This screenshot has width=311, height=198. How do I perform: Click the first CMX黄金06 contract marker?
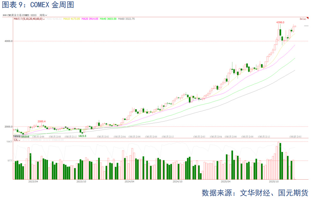38,137
